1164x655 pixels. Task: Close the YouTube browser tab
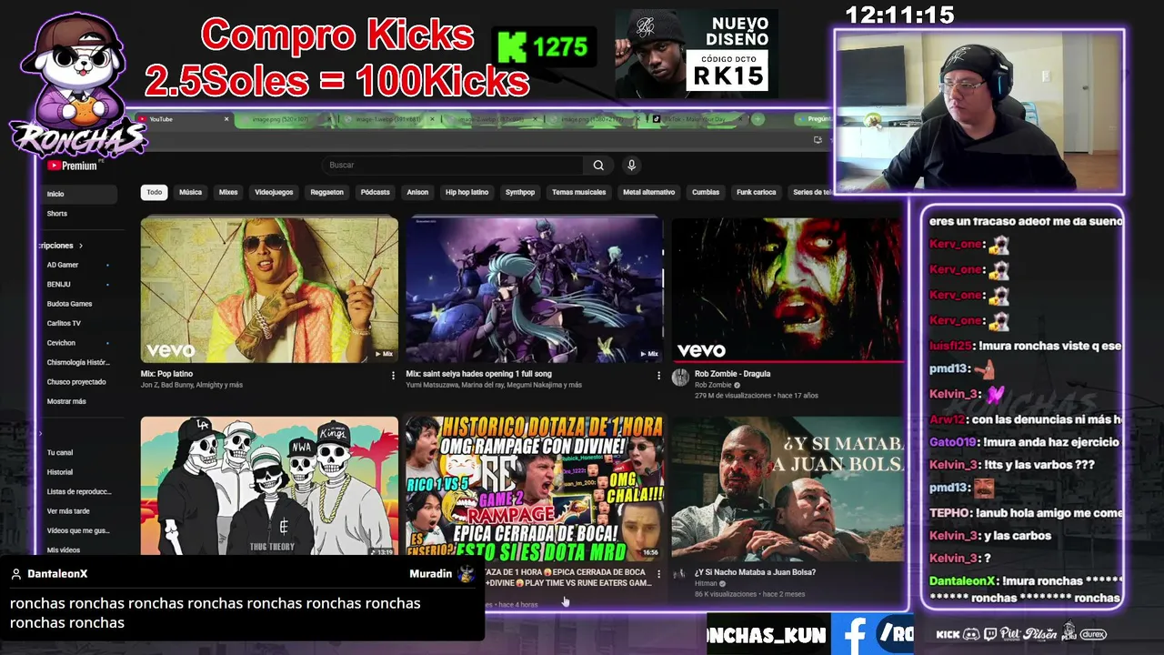tap(226, 119)
